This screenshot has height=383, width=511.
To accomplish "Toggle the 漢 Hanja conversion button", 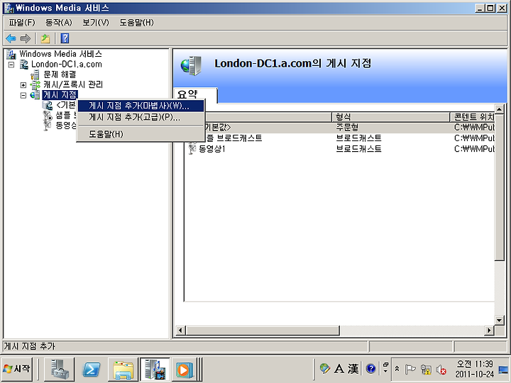I will click(353, 369).
